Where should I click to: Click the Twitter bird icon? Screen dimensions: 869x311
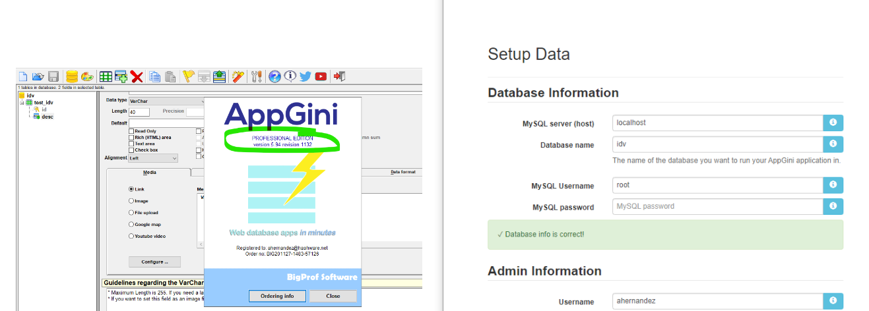pos(306,76)
